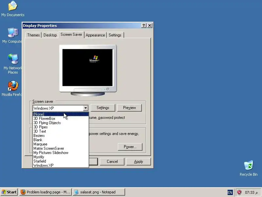Select the Recycle Bin icon
This screenshot has height=197, width=262.
tap(249, 168)
